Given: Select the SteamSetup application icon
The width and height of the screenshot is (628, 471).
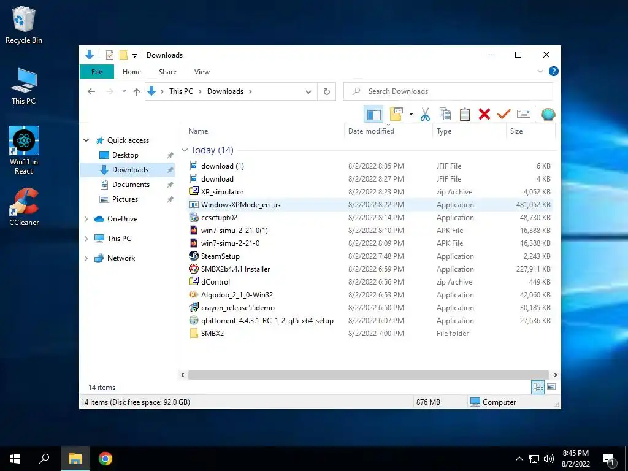Looking at the screenshot, I should [x=194, y=256].
